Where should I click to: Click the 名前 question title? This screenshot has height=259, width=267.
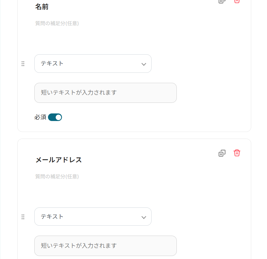click(42, 7)
